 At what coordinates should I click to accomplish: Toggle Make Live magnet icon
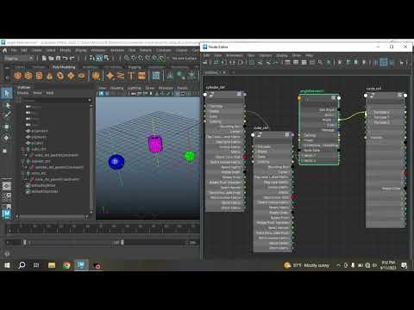[x=162, y=59]
